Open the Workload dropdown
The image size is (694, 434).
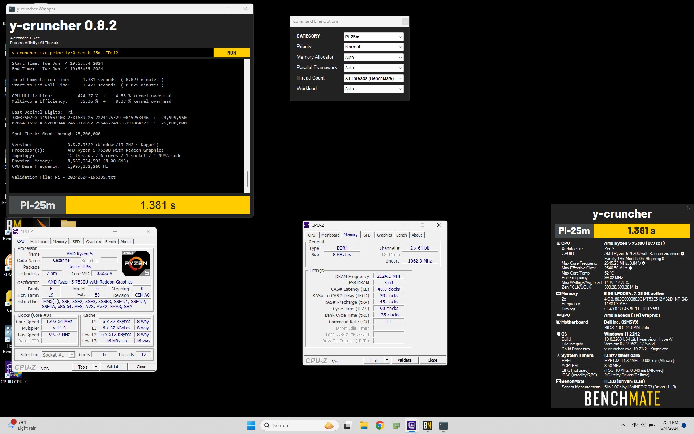(373, 89)
